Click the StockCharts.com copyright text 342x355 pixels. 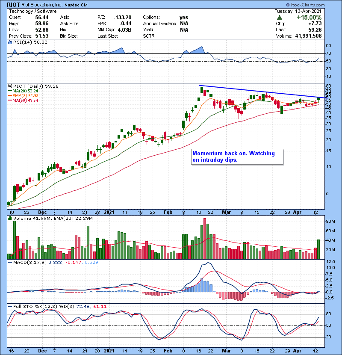[x=305, y=5]
